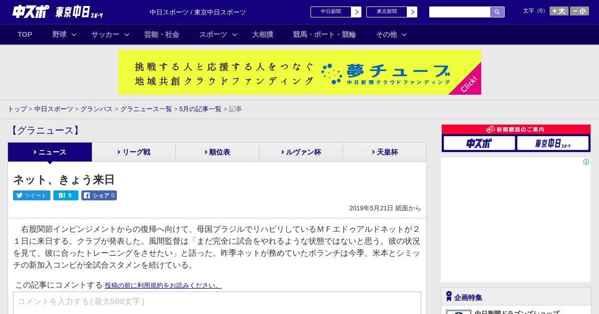Click arrow next to 中日新聞
The height and width of the screenshot is (314, 599).
click(x=356, y=12)
